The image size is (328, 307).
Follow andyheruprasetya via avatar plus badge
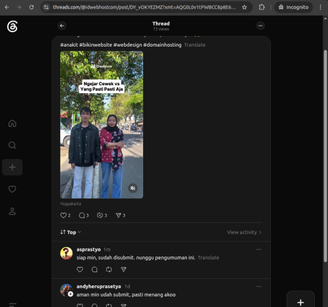pos(70,294)
